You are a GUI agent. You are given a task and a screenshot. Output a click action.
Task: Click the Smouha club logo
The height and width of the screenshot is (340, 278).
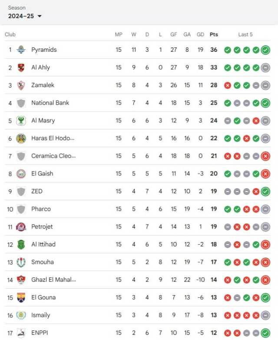(21, 262)
